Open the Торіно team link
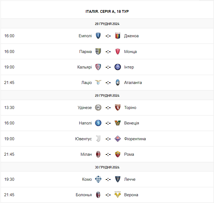 [130, 108]
